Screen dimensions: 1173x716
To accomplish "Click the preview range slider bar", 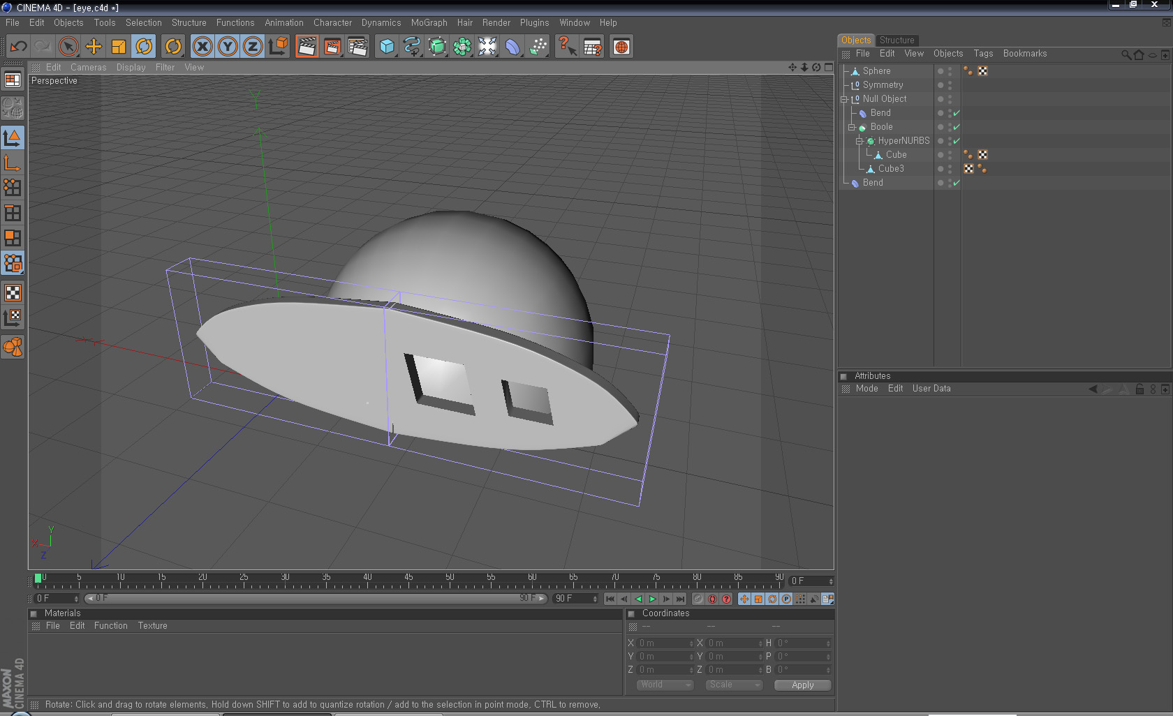I will tap(316, 599).
